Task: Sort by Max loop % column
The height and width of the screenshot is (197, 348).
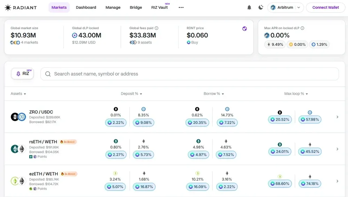Action: (296, 94)
